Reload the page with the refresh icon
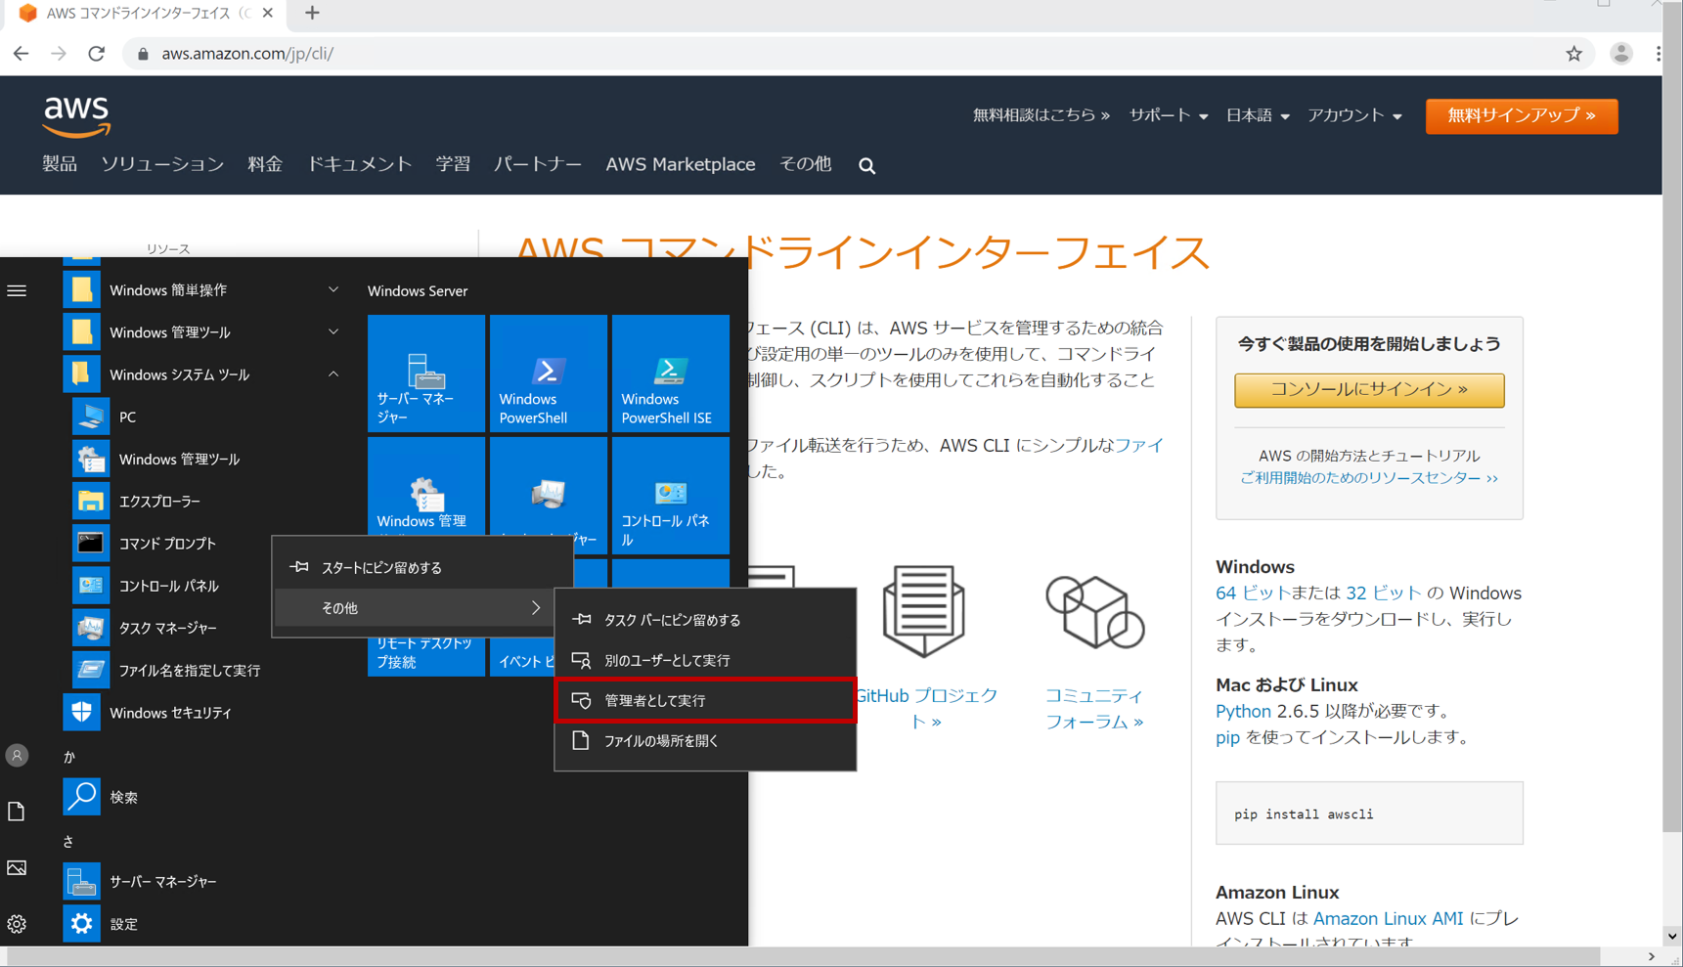1683x967 pixels. pos(96,54)
